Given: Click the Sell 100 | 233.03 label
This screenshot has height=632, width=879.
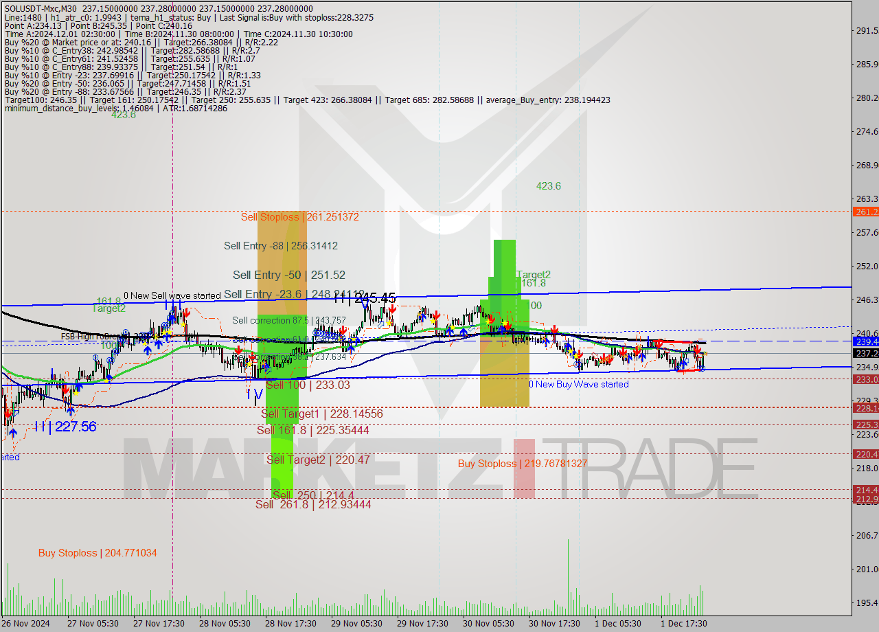Looking at the screenshot, I should [308, 385].
